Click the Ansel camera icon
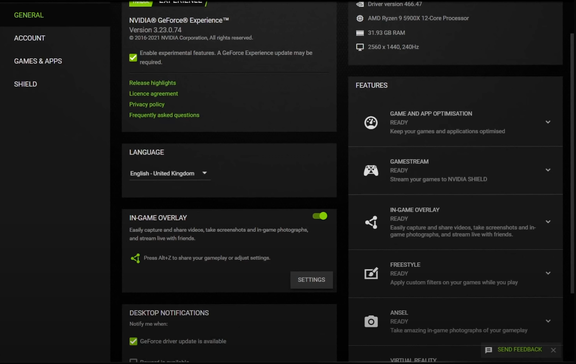The image size is (576, 364). 371,321
